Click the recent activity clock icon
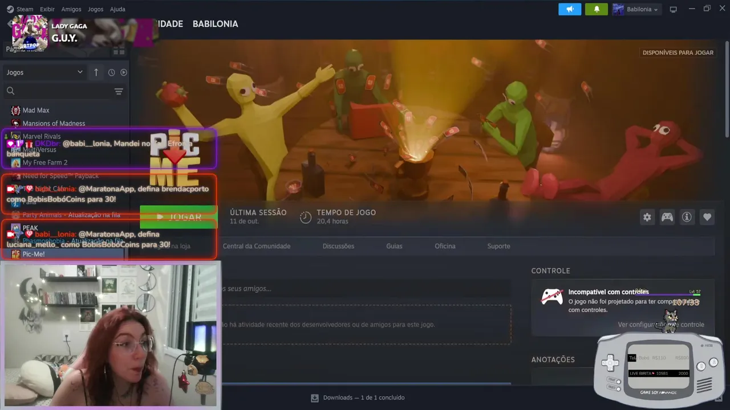730x410 pixels. (x=111, y=72)
